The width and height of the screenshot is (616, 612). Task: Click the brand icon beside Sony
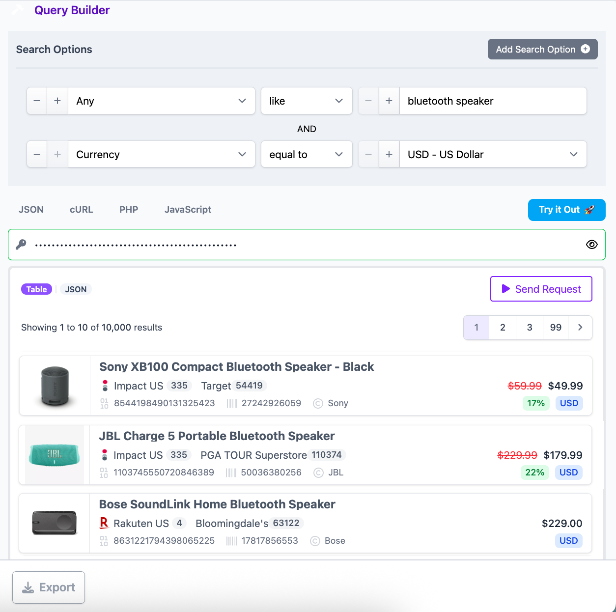pos(318,403)
